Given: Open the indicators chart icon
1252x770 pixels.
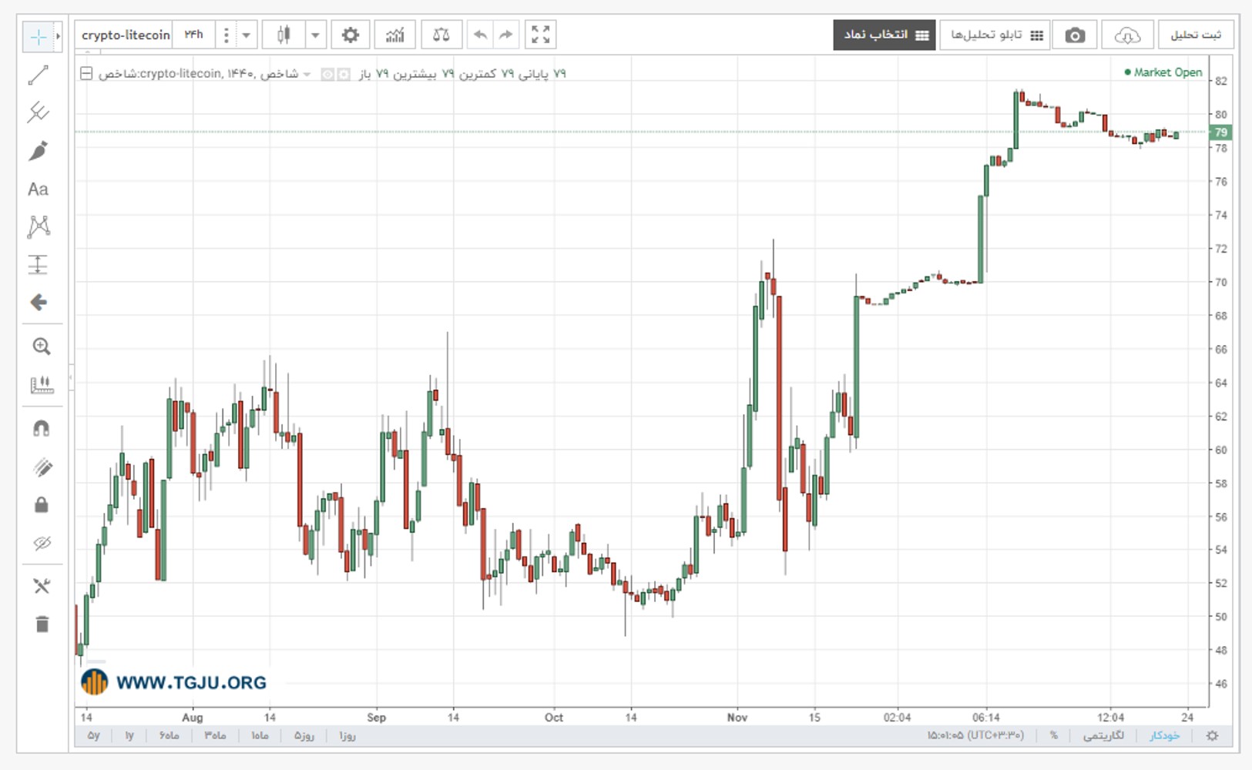Looking at the screenshot, I should [395, 35].
